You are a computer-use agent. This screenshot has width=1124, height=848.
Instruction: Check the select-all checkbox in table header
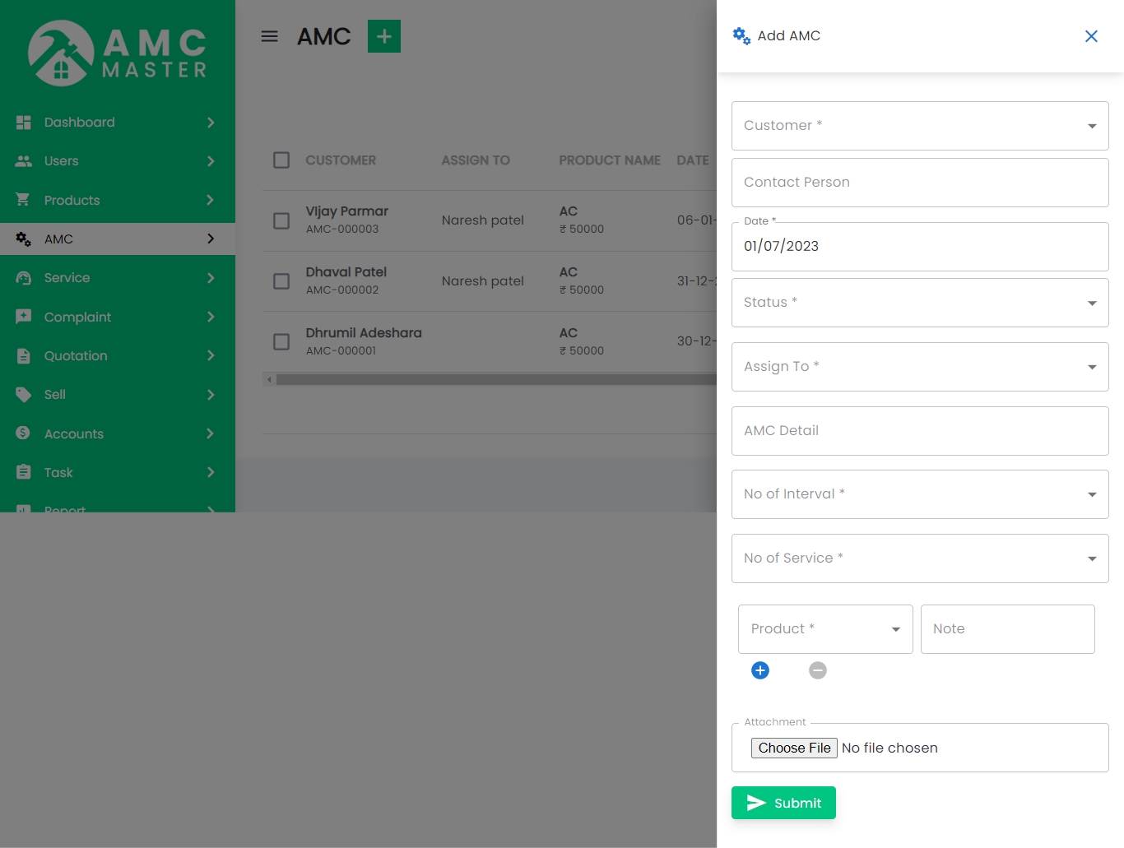(x=281, y=160)
